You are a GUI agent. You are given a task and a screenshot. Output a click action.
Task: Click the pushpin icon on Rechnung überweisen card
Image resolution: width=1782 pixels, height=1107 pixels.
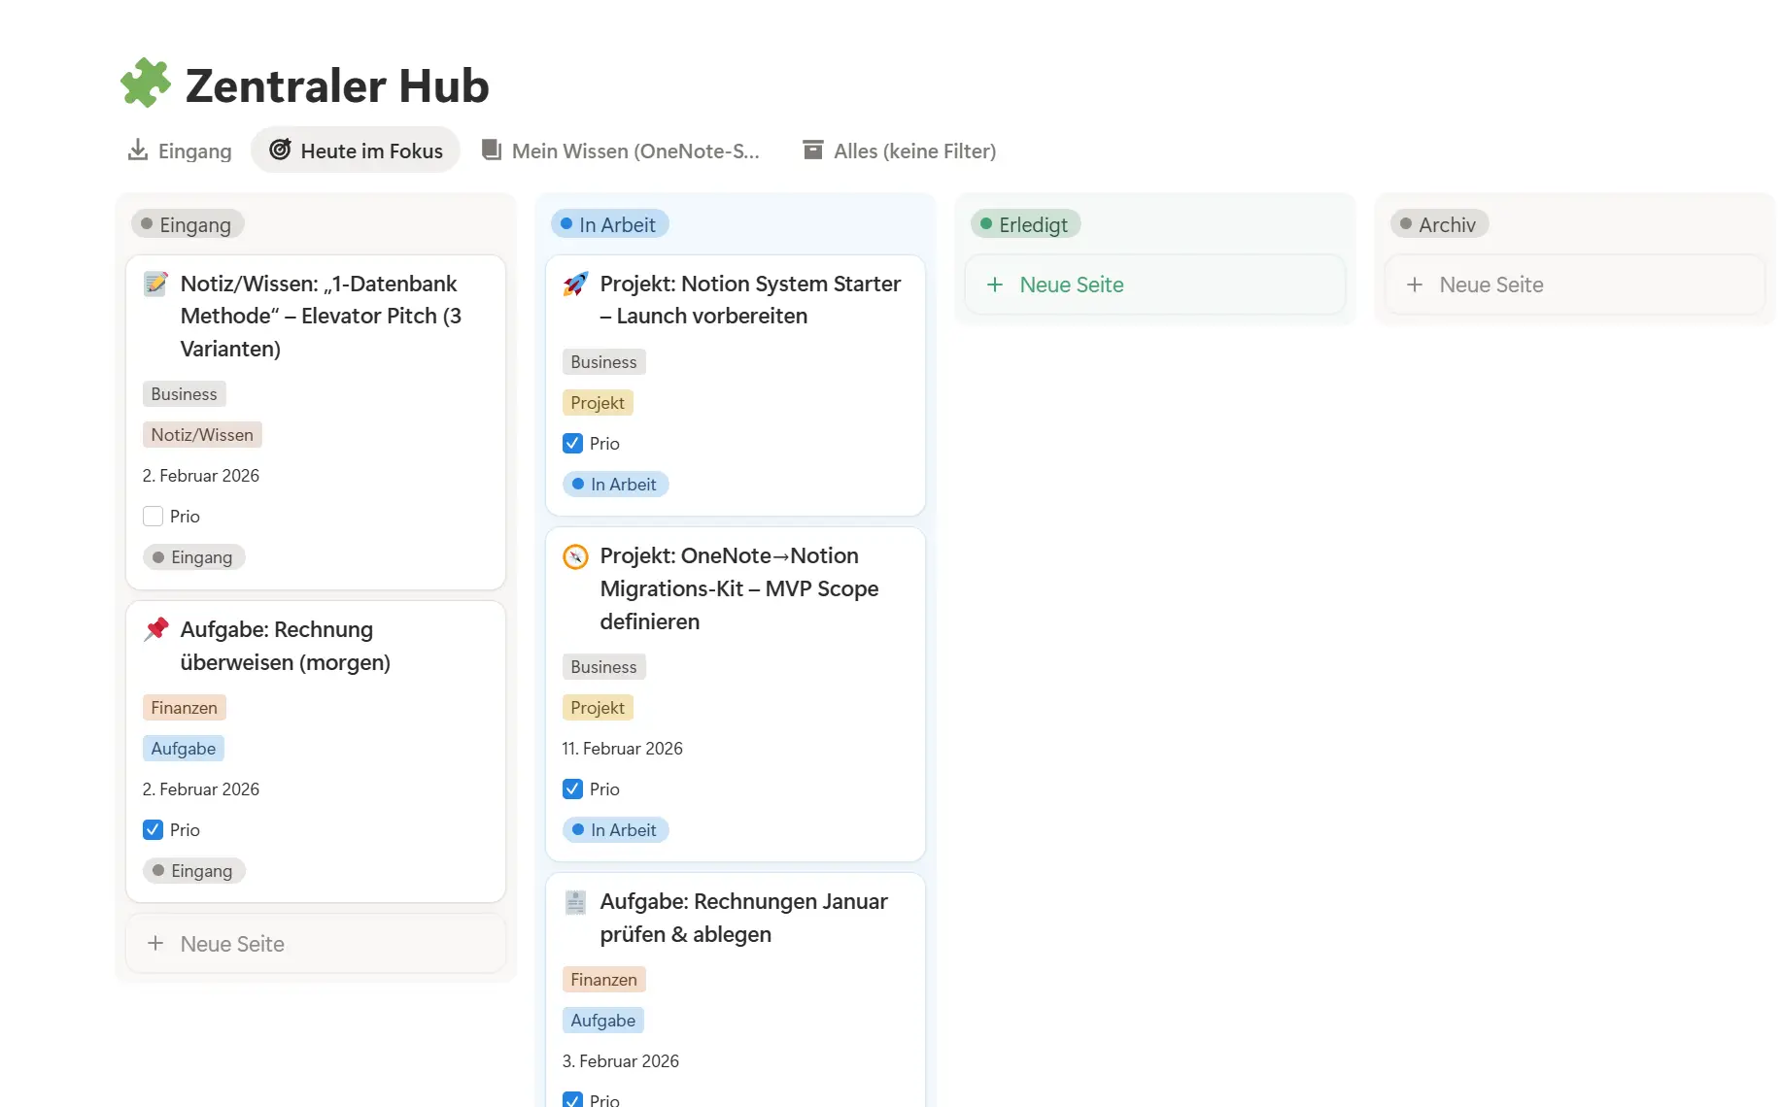(x=155, y=630)
